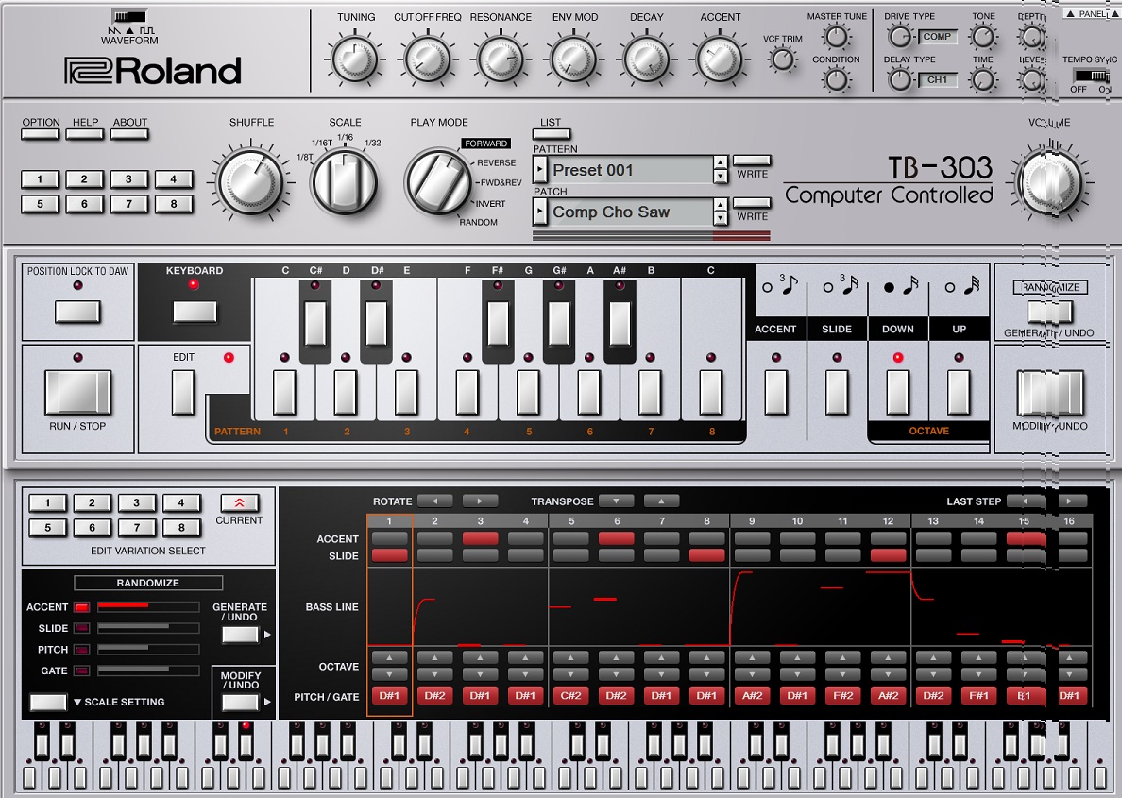Click the MASTER TUNE knob

[x=836, y=37]
